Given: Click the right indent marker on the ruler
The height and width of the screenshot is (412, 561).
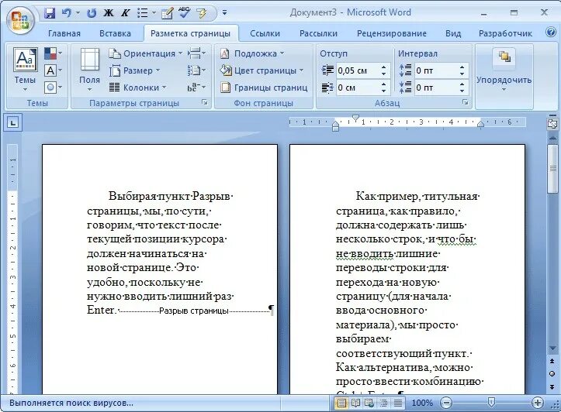Looking at the screenshot, I should [481, 124].
